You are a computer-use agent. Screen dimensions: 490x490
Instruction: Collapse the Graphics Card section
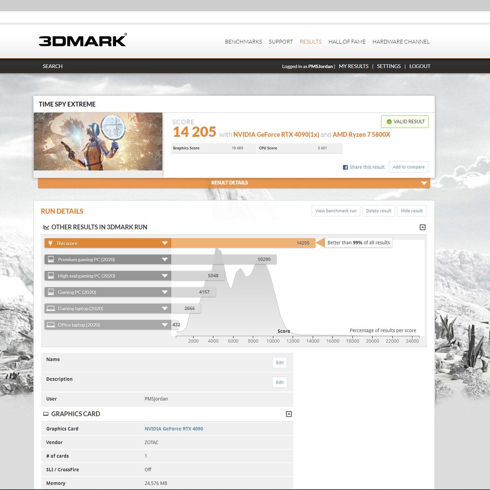coord(289,414)
